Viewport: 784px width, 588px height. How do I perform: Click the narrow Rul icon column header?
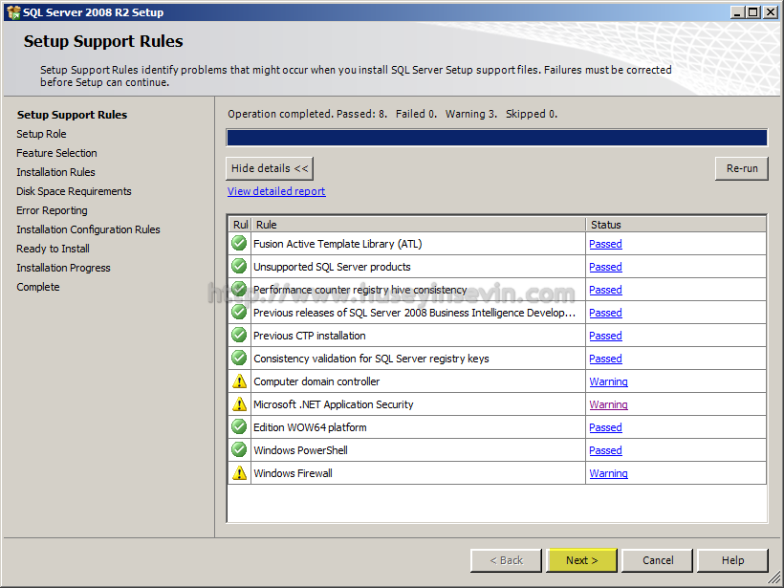tap(240, 225)
